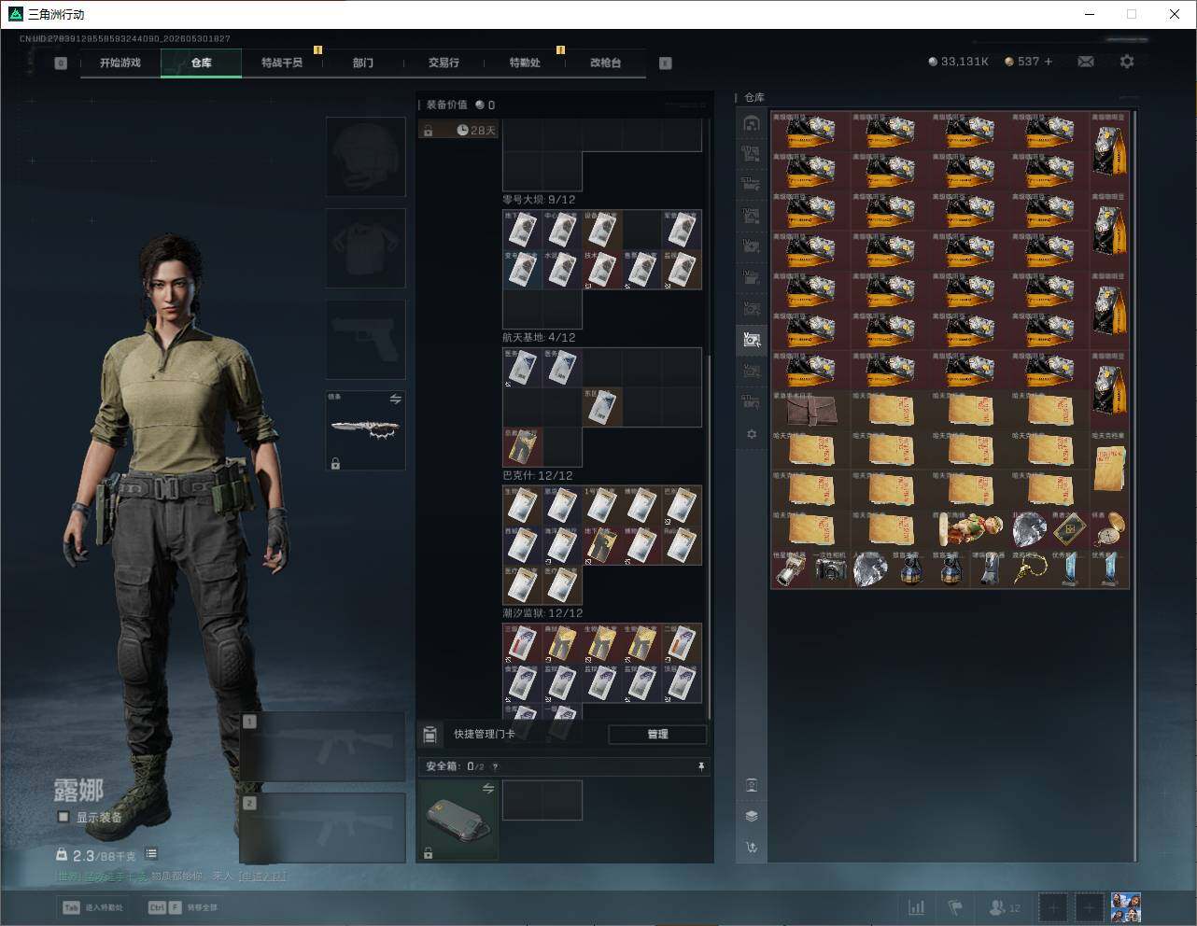
Task: Swap the knife using its swap arrows
Action: 395,400
